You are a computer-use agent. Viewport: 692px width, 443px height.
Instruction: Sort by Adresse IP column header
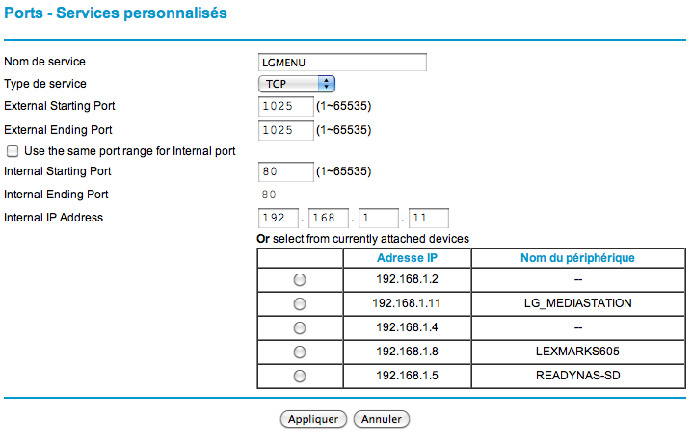coord(407,258)
